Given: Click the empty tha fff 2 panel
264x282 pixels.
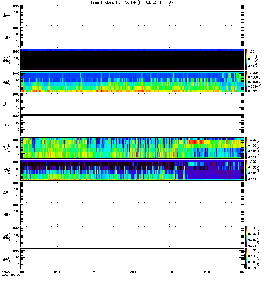Looking at the screenshot, I should (132, 37).
